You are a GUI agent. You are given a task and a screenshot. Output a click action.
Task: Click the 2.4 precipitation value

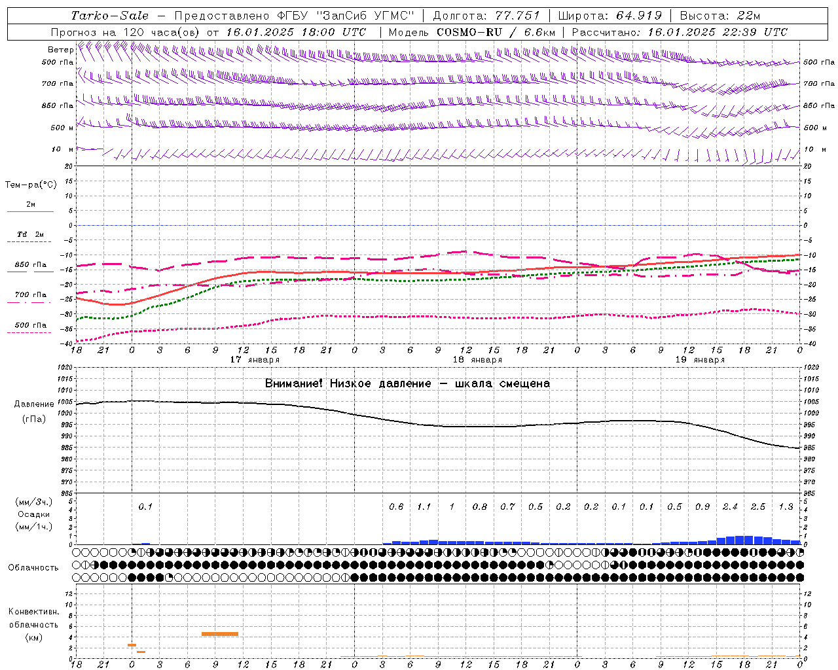click(x=730, y=507)
